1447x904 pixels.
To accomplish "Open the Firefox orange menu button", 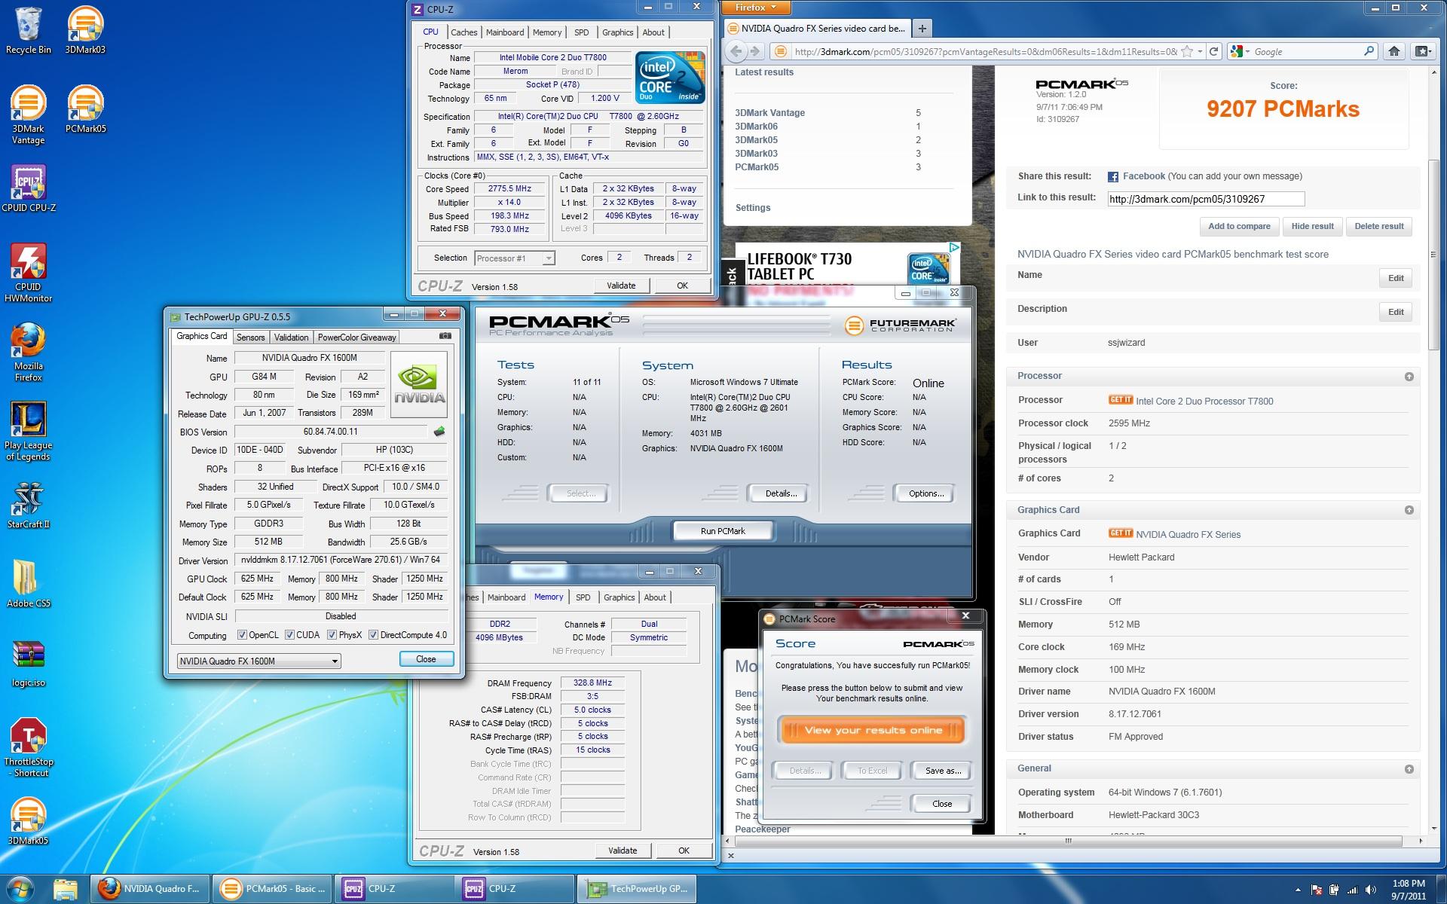I will pyautogui.click(x=756, y=8).
